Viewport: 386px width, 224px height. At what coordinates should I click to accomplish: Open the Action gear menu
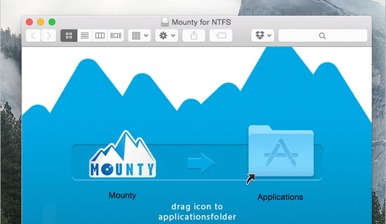click(167, 36)
